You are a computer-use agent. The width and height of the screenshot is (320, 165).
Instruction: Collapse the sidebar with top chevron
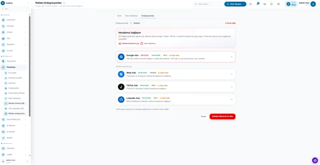click(28, 3)
